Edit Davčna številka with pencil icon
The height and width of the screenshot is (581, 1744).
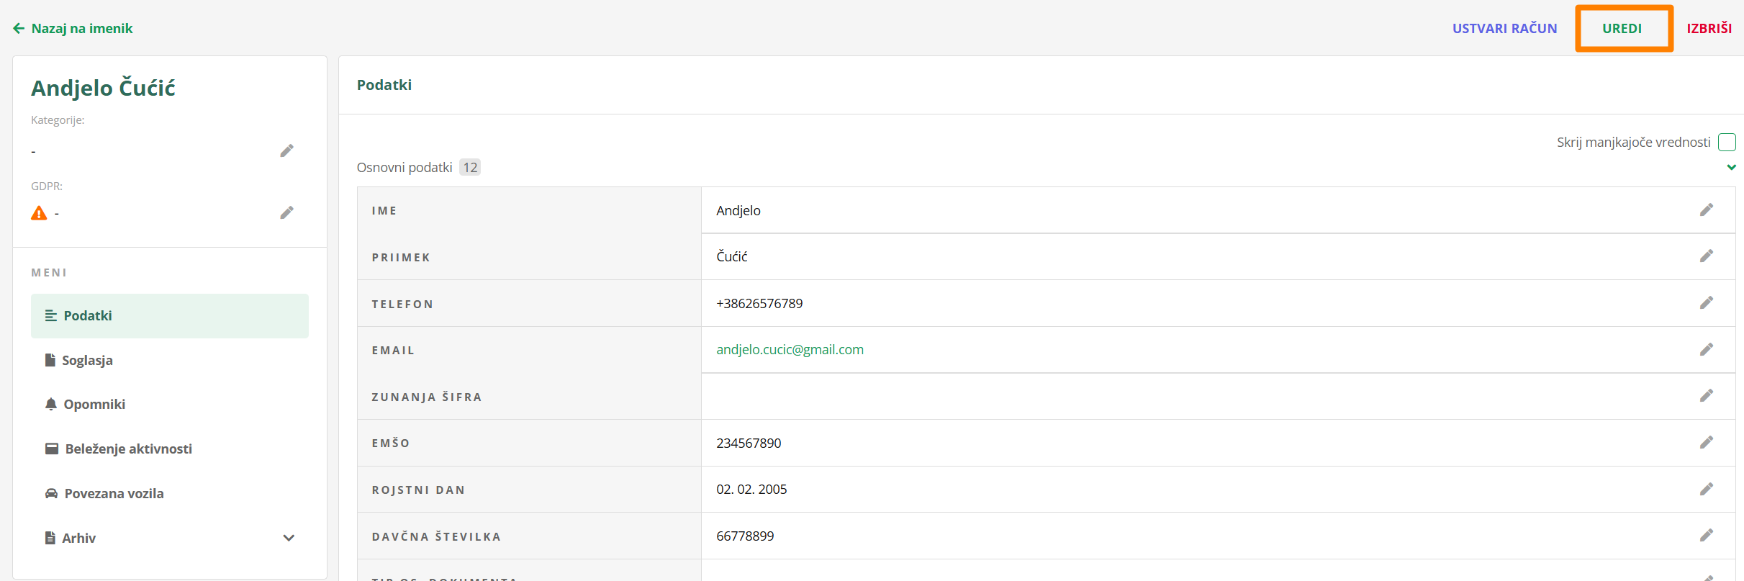(x=1706, y=536)
